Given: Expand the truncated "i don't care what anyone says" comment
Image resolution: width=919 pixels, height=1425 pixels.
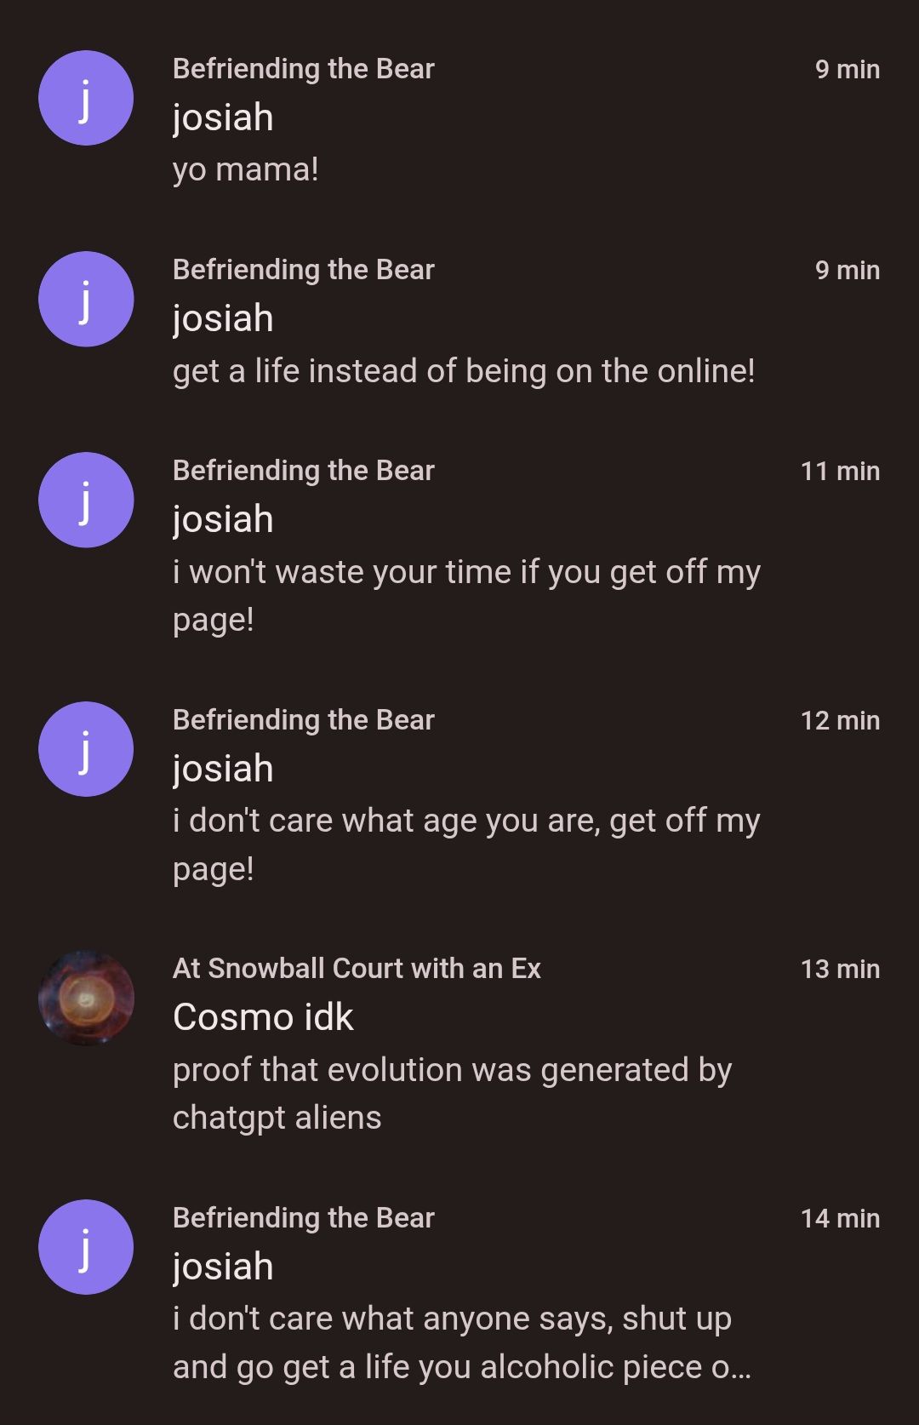Looking at the screenshot, I should pyautogui.click(x=461, y=1342).
